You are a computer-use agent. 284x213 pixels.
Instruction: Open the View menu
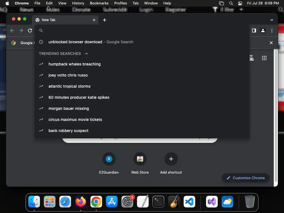coord(62,3)
